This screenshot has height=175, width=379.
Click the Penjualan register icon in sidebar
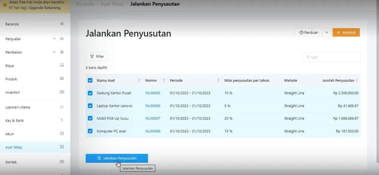coord(62,39)
